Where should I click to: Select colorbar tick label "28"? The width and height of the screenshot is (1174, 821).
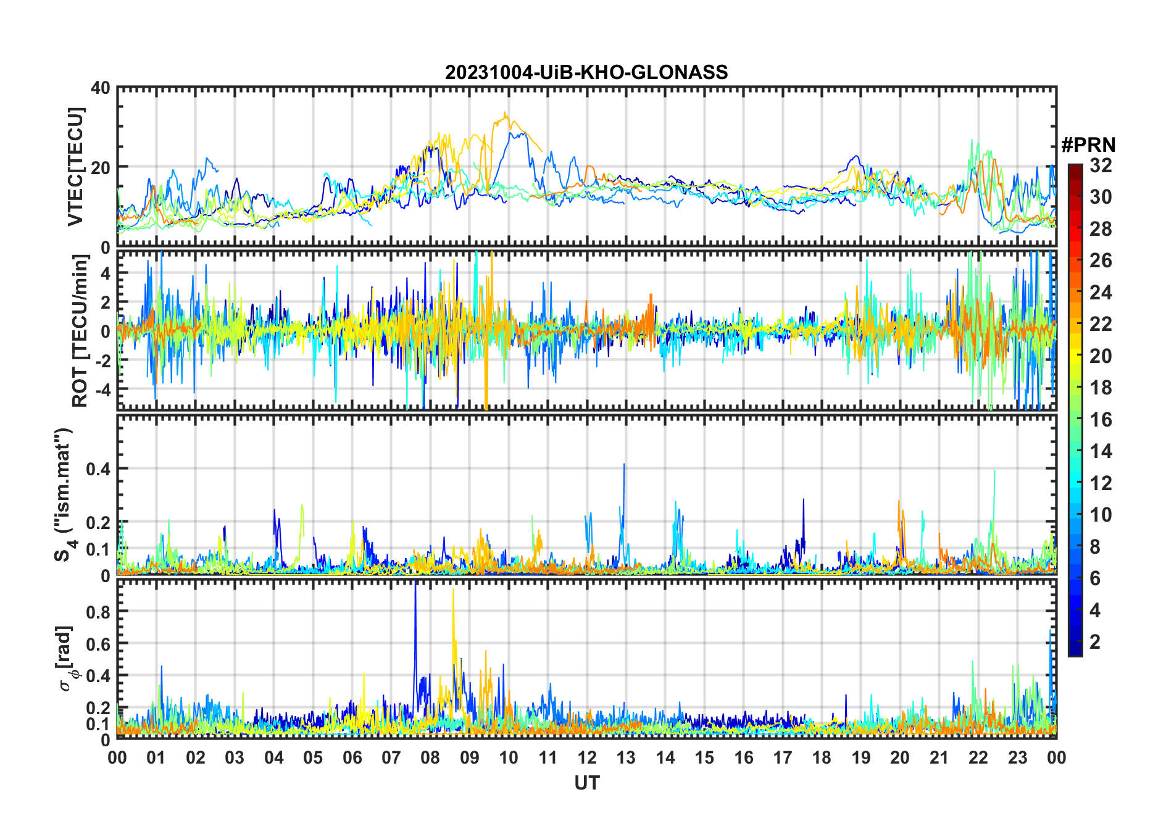pos(1101,229)
